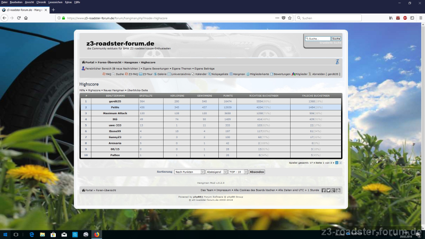425x239 pixels.
Task: Click the font size change icon
Action: coord(337,62)
